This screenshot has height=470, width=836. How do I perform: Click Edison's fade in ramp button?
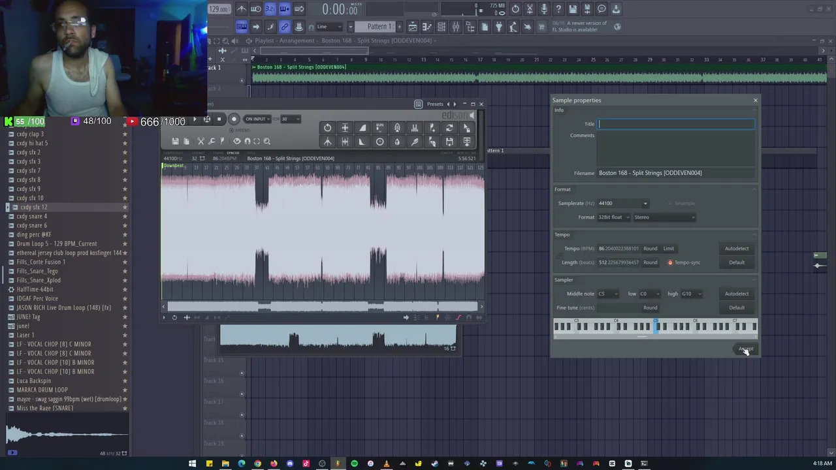(362, 128)
